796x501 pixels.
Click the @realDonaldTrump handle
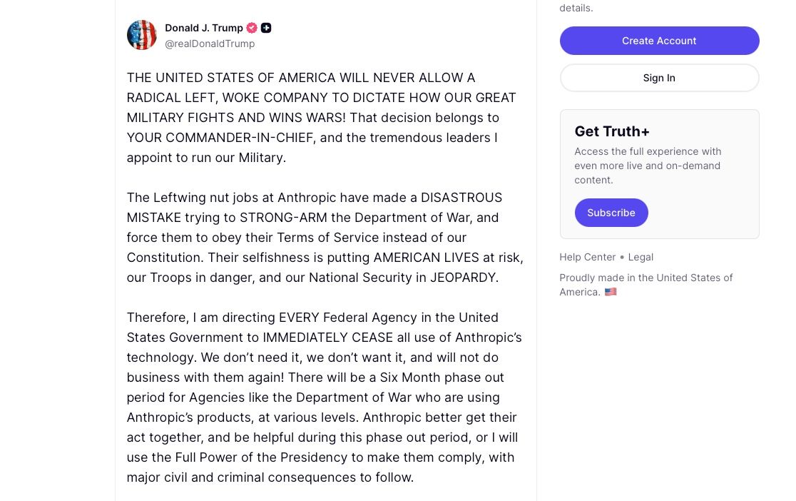tap(210, 44)
